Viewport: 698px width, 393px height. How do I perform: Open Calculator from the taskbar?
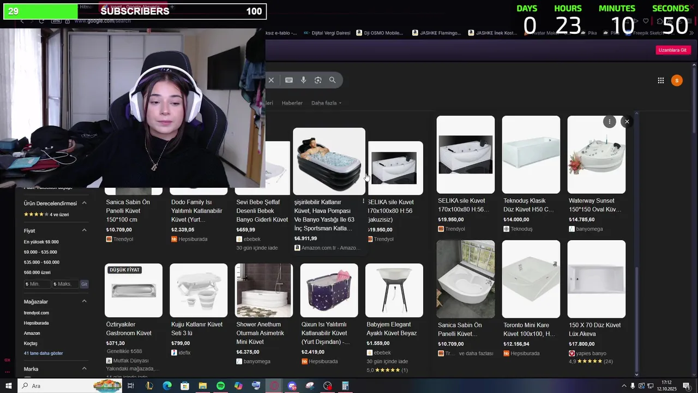(x=345, y=386)
